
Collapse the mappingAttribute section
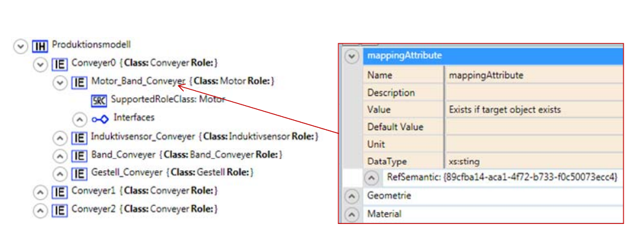coord(351,56)
